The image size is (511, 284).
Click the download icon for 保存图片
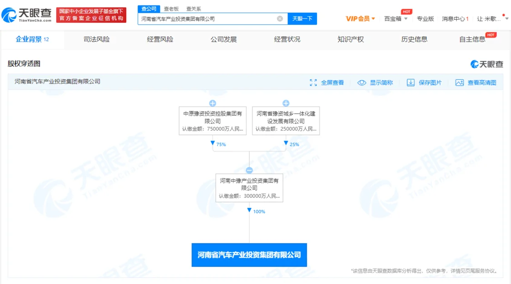click(411, 83)
